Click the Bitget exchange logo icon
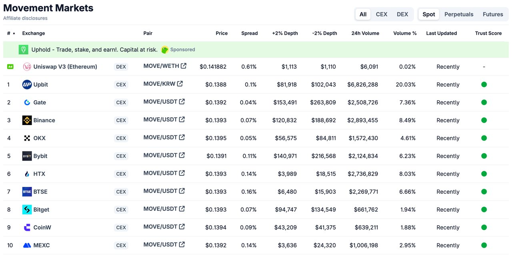Image resolution: width=512 pixels, height=258 pixels. [x=27, y=210]
